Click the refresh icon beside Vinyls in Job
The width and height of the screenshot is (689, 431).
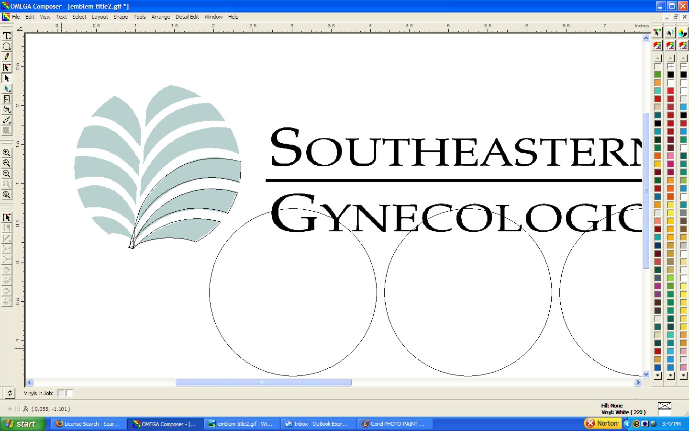point(10,393)
